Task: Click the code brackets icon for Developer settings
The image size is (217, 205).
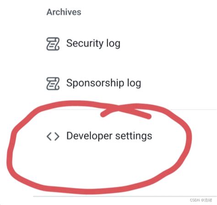Action: click(53, 136)
